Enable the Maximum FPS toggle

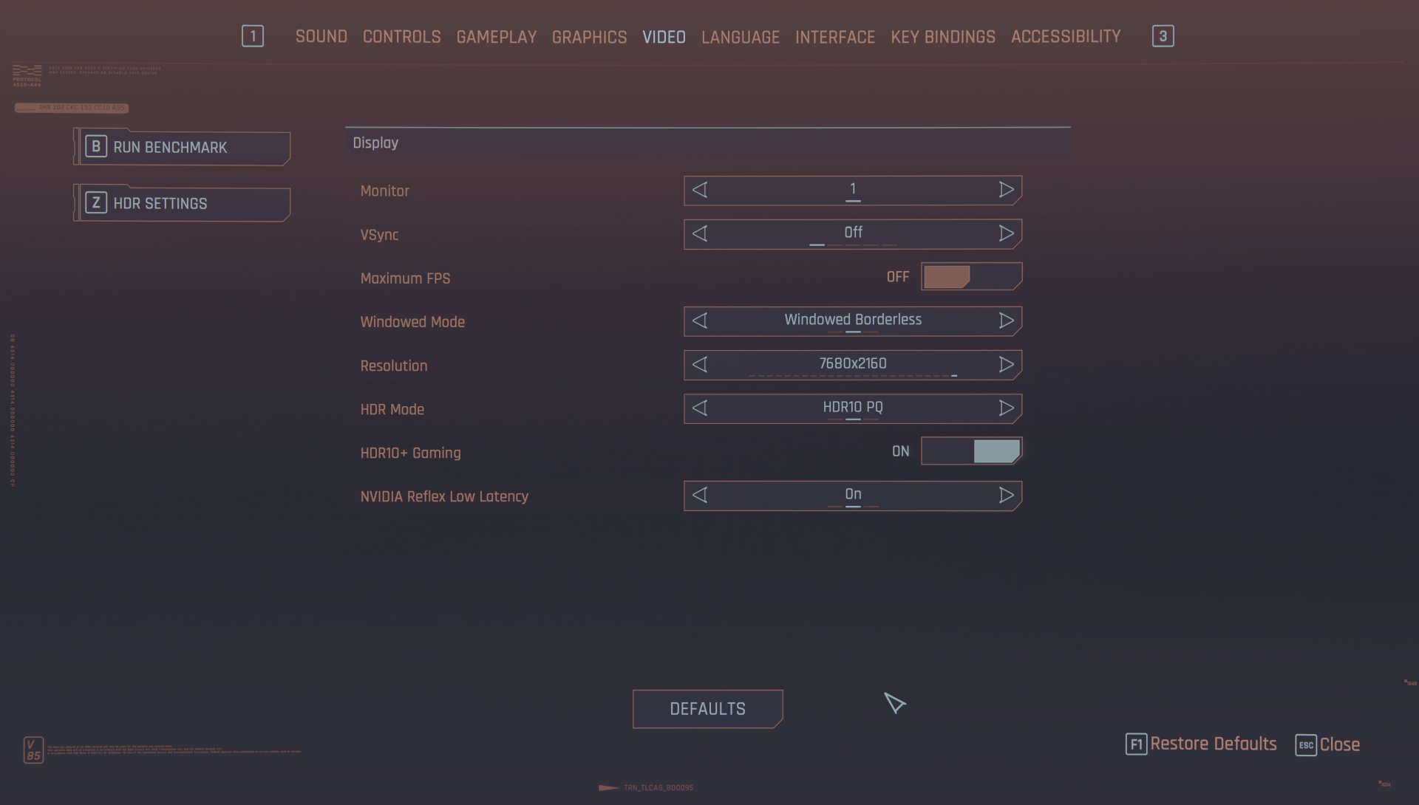(x=971, y=277)
